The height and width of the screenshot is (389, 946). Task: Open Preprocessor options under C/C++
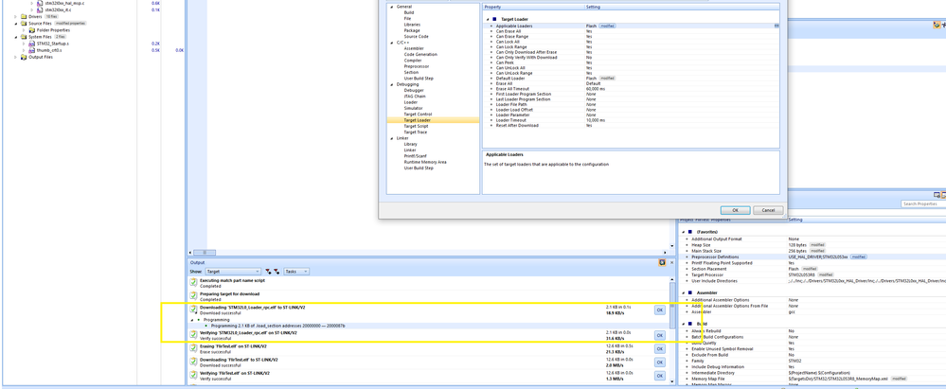point(417,66)
